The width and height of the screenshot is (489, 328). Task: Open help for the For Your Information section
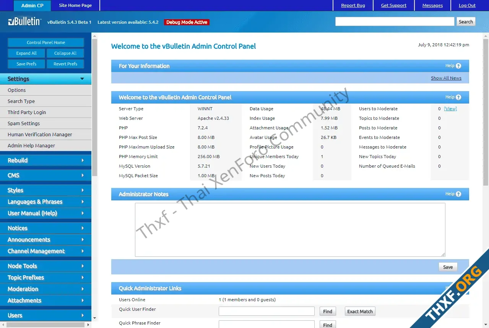(x=453, y=66)
